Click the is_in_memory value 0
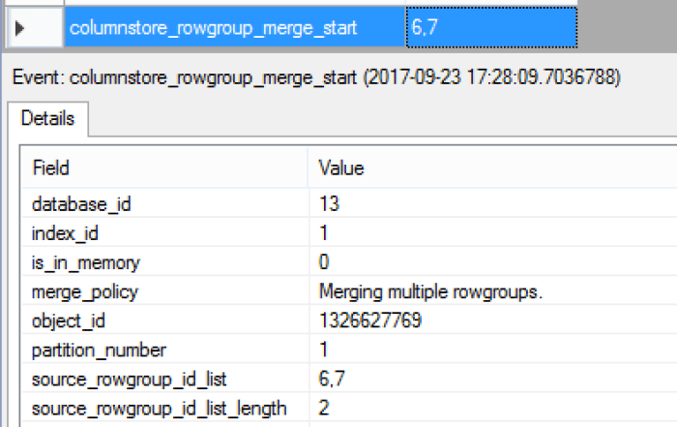Viewport: 677px width, 427px height. [324, 262]
